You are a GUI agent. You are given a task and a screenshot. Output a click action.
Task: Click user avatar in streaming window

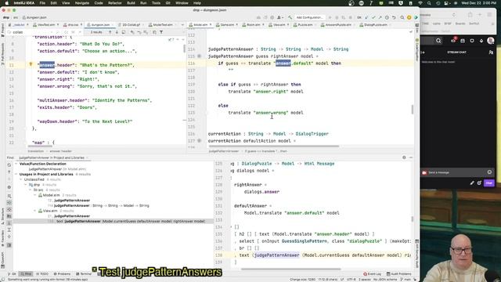[x=491, y=41]
